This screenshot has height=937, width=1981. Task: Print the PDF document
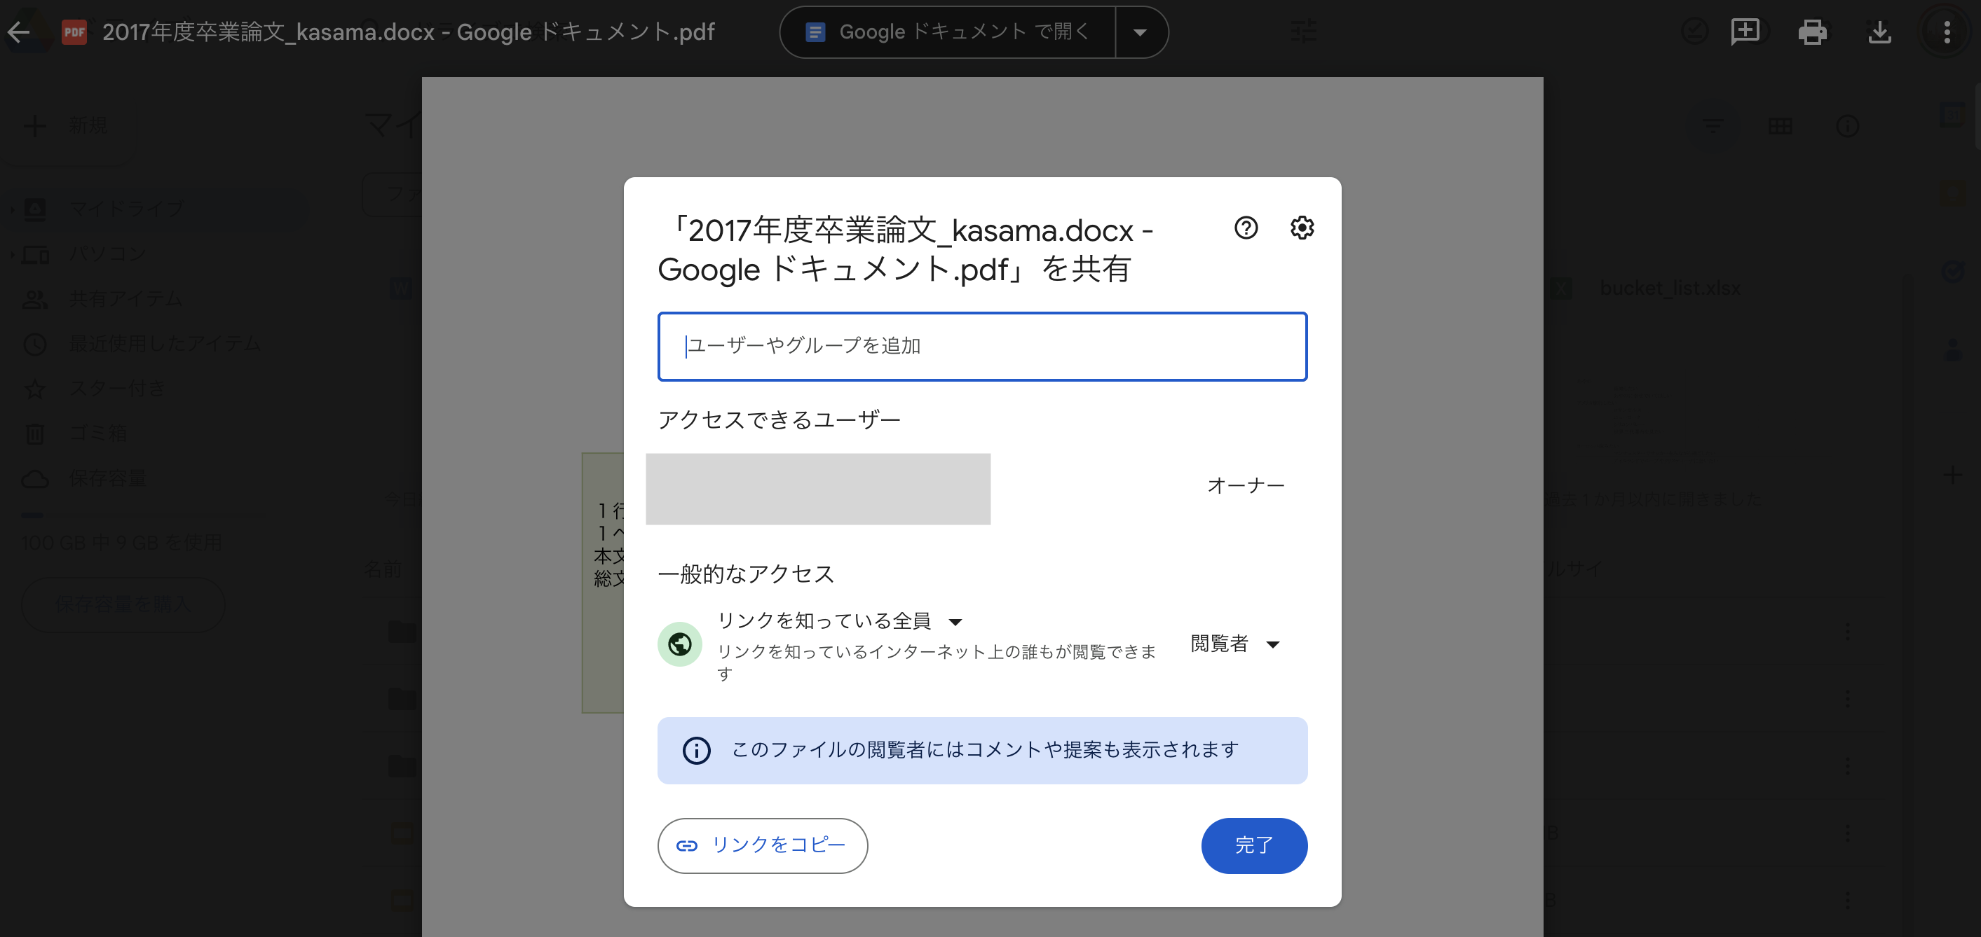1813,32
